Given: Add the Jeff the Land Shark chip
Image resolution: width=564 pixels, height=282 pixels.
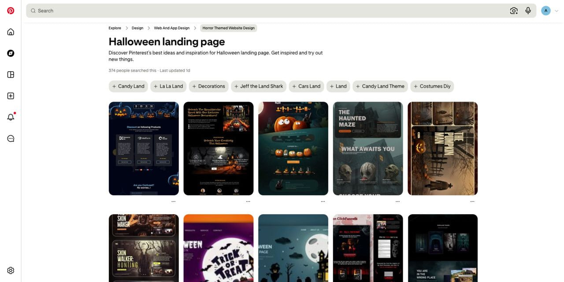Looking at the screenshot, I should 259,86.
